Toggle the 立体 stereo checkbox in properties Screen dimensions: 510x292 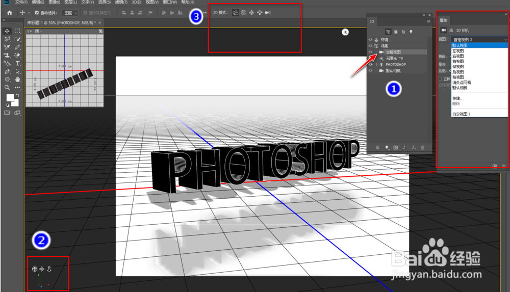[x=440, y=78]
